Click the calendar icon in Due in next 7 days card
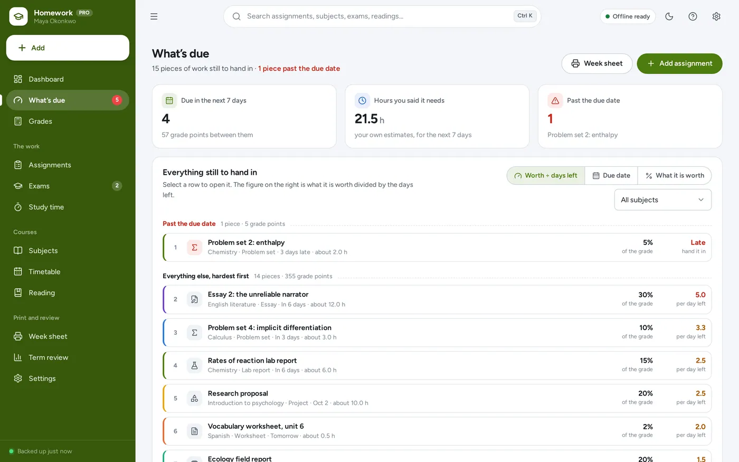This screenshot has width=739, height=462. click(169, 100)
